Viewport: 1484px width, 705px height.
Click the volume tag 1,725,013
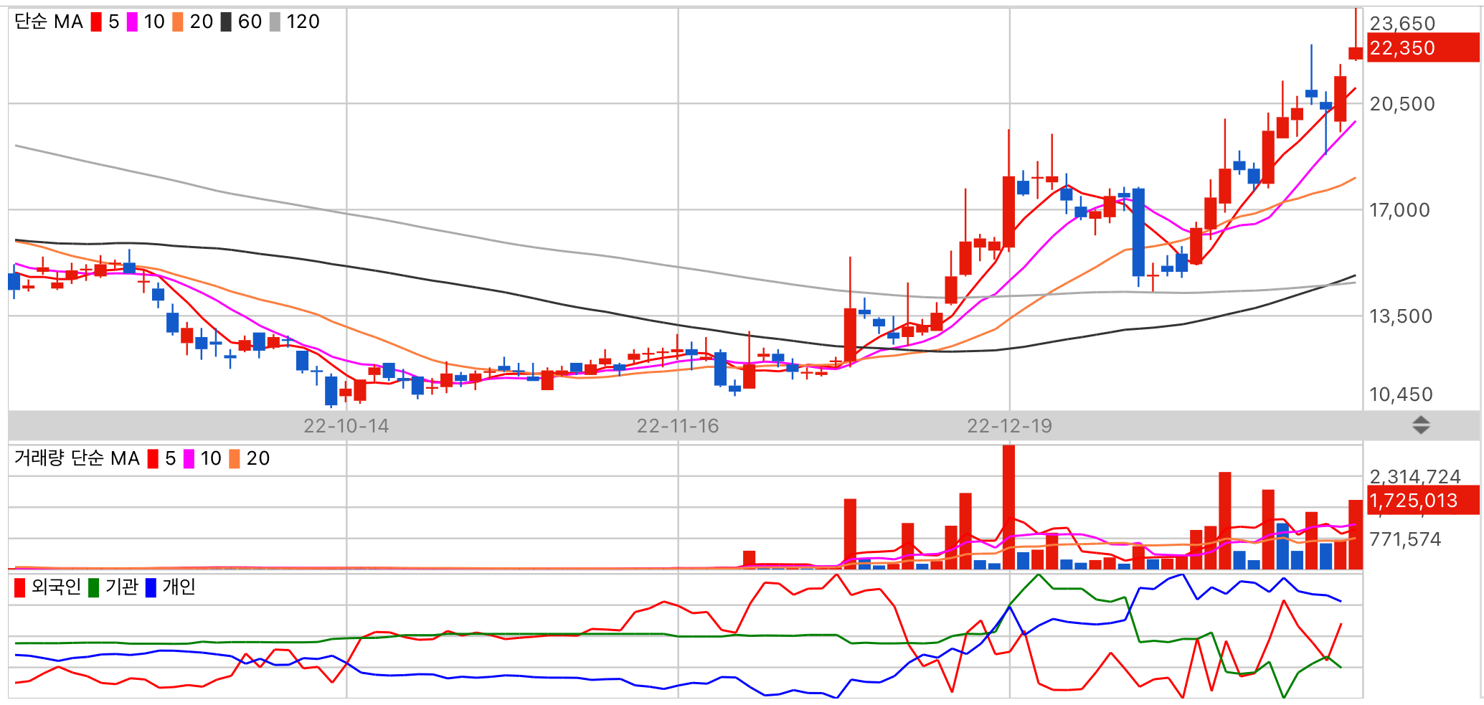coord(1423,500)
